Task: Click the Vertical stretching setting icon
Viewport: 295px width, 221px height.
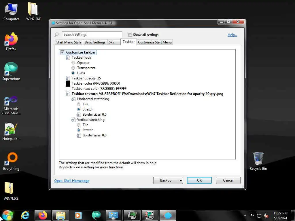Action: [x=73, y=120]
